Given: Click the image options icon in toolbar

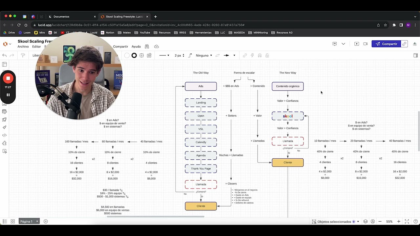Looking at the screenshot, I should [x=149, y=55].
